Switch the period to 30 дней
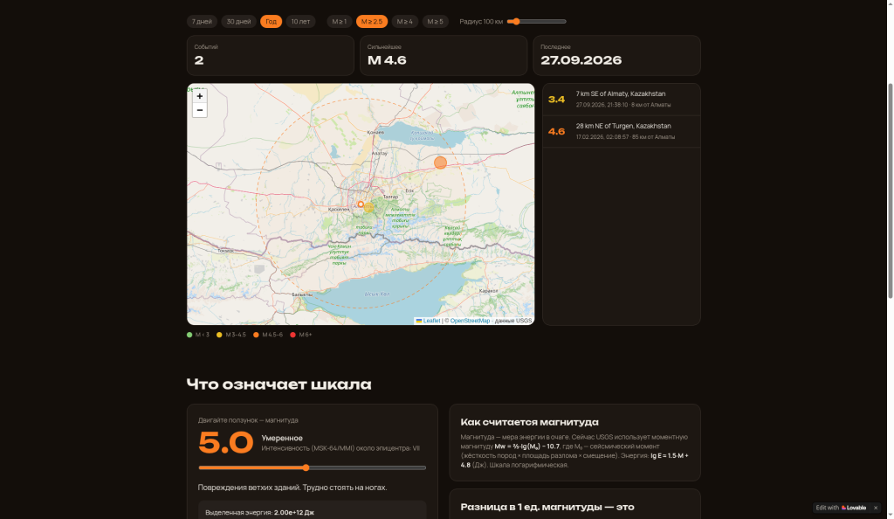894x519 pixels. (x=239, y=22)
